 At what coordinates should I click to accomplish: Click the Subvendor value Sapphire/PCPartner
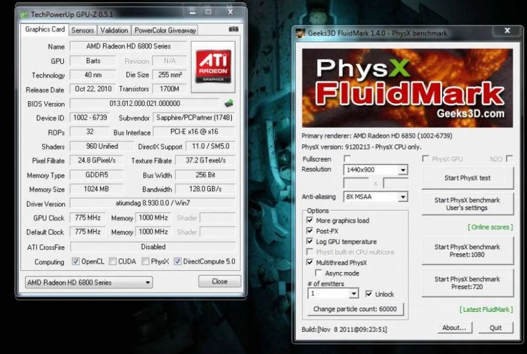click(194, 118)
